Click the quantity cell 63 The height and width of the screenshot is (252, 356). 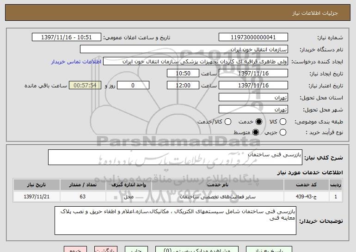(x=83, y=197)
